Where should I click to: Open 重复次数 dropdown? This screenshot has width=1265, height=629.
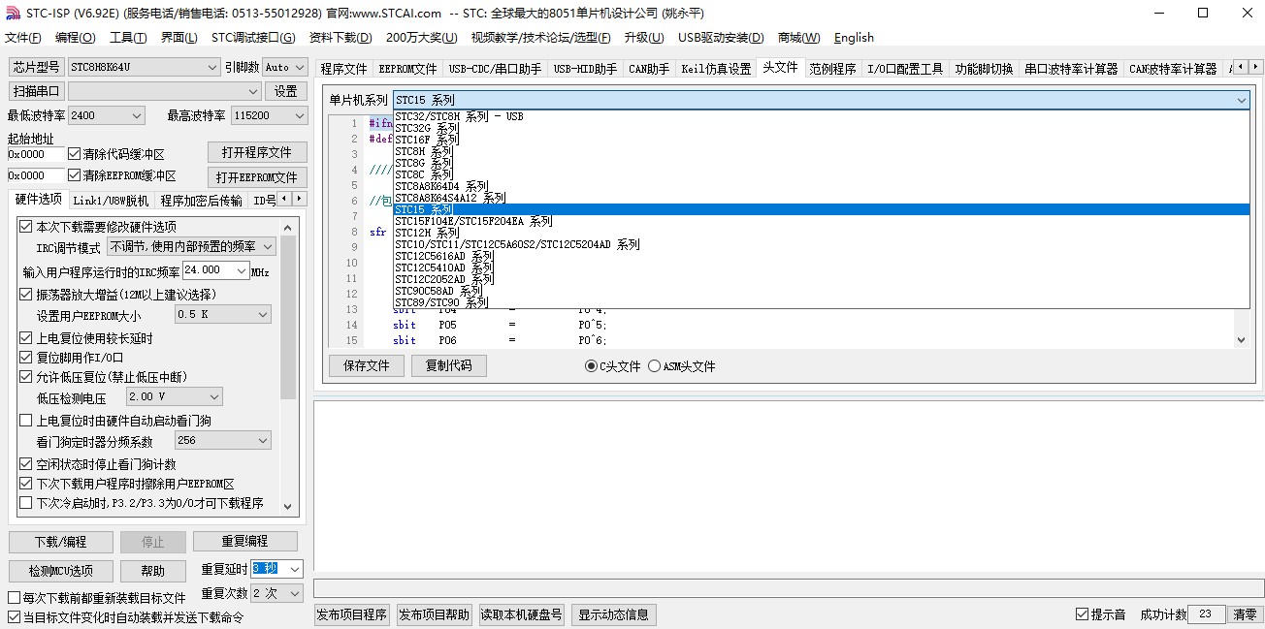[x=277, y=592]
